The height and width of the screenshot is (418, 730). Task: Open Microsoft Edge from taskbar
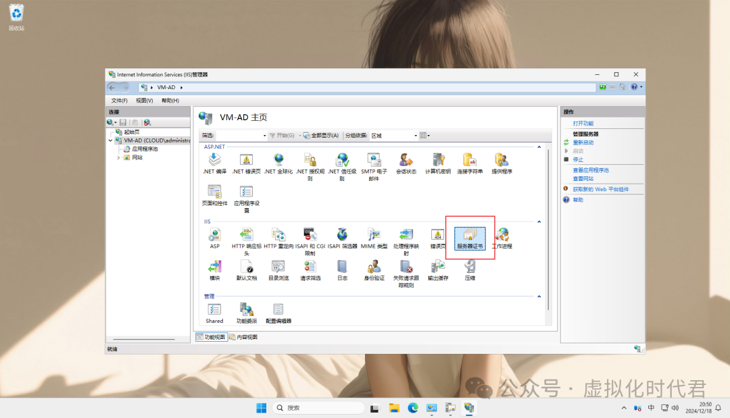click(413, 408)
